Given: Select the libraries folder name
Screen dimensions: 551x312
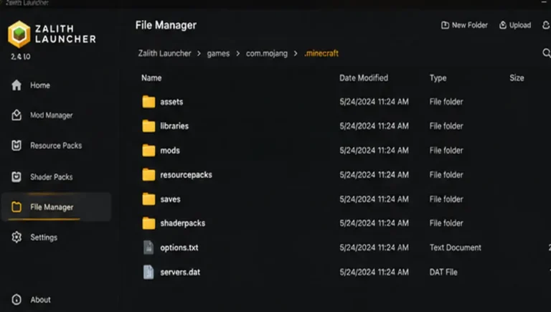Looking at the screenshot, I should 174,126.
